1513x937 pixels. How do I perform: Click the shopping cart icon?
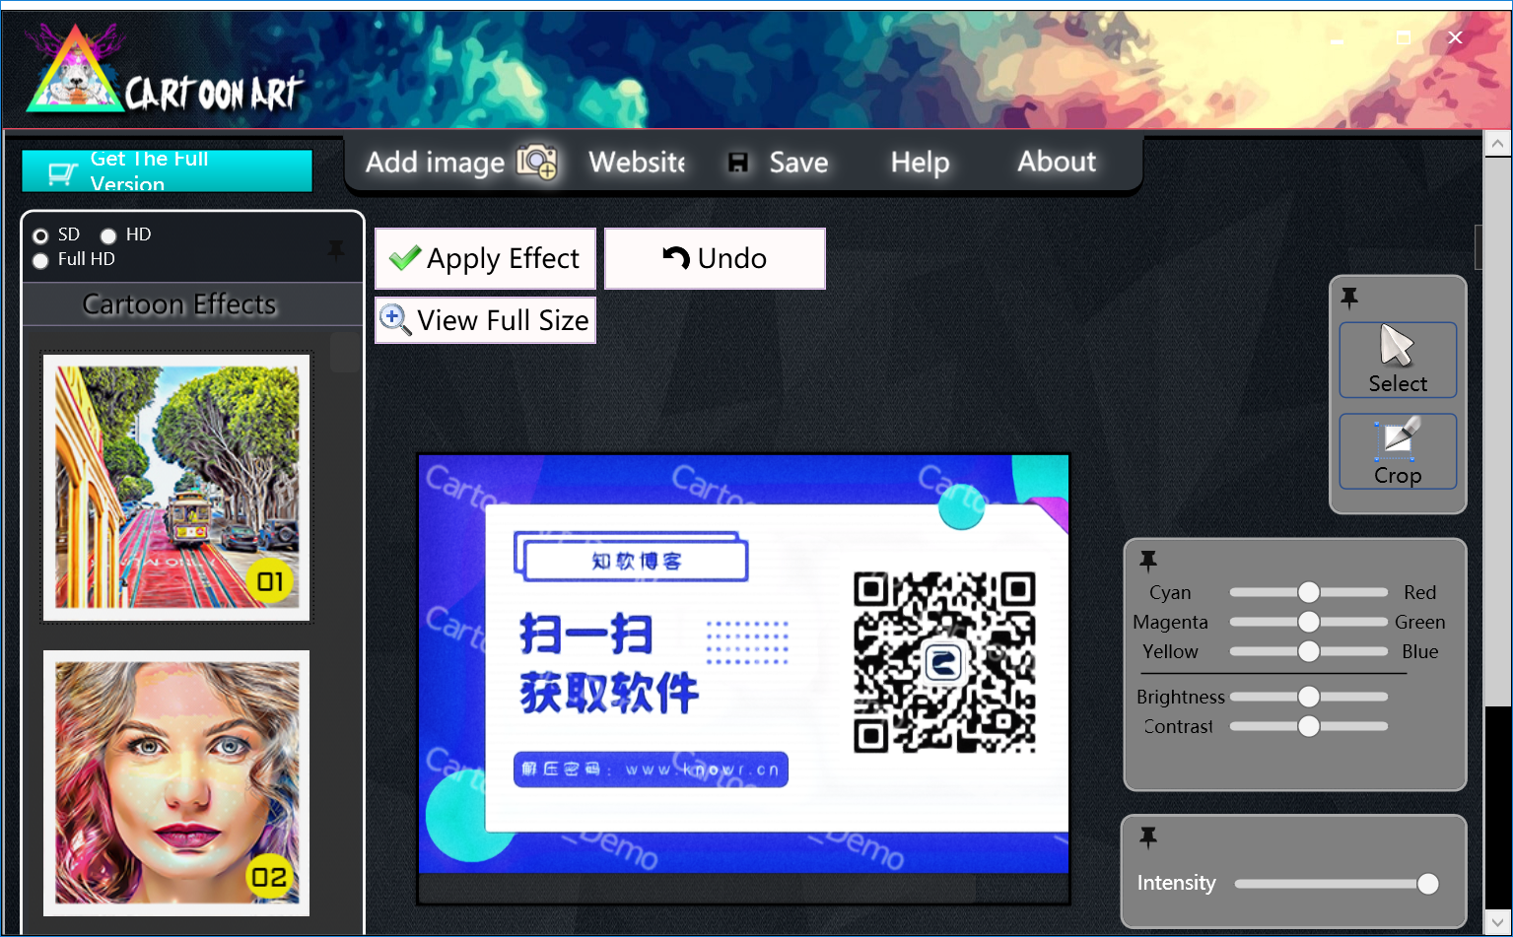click(62, 173)
